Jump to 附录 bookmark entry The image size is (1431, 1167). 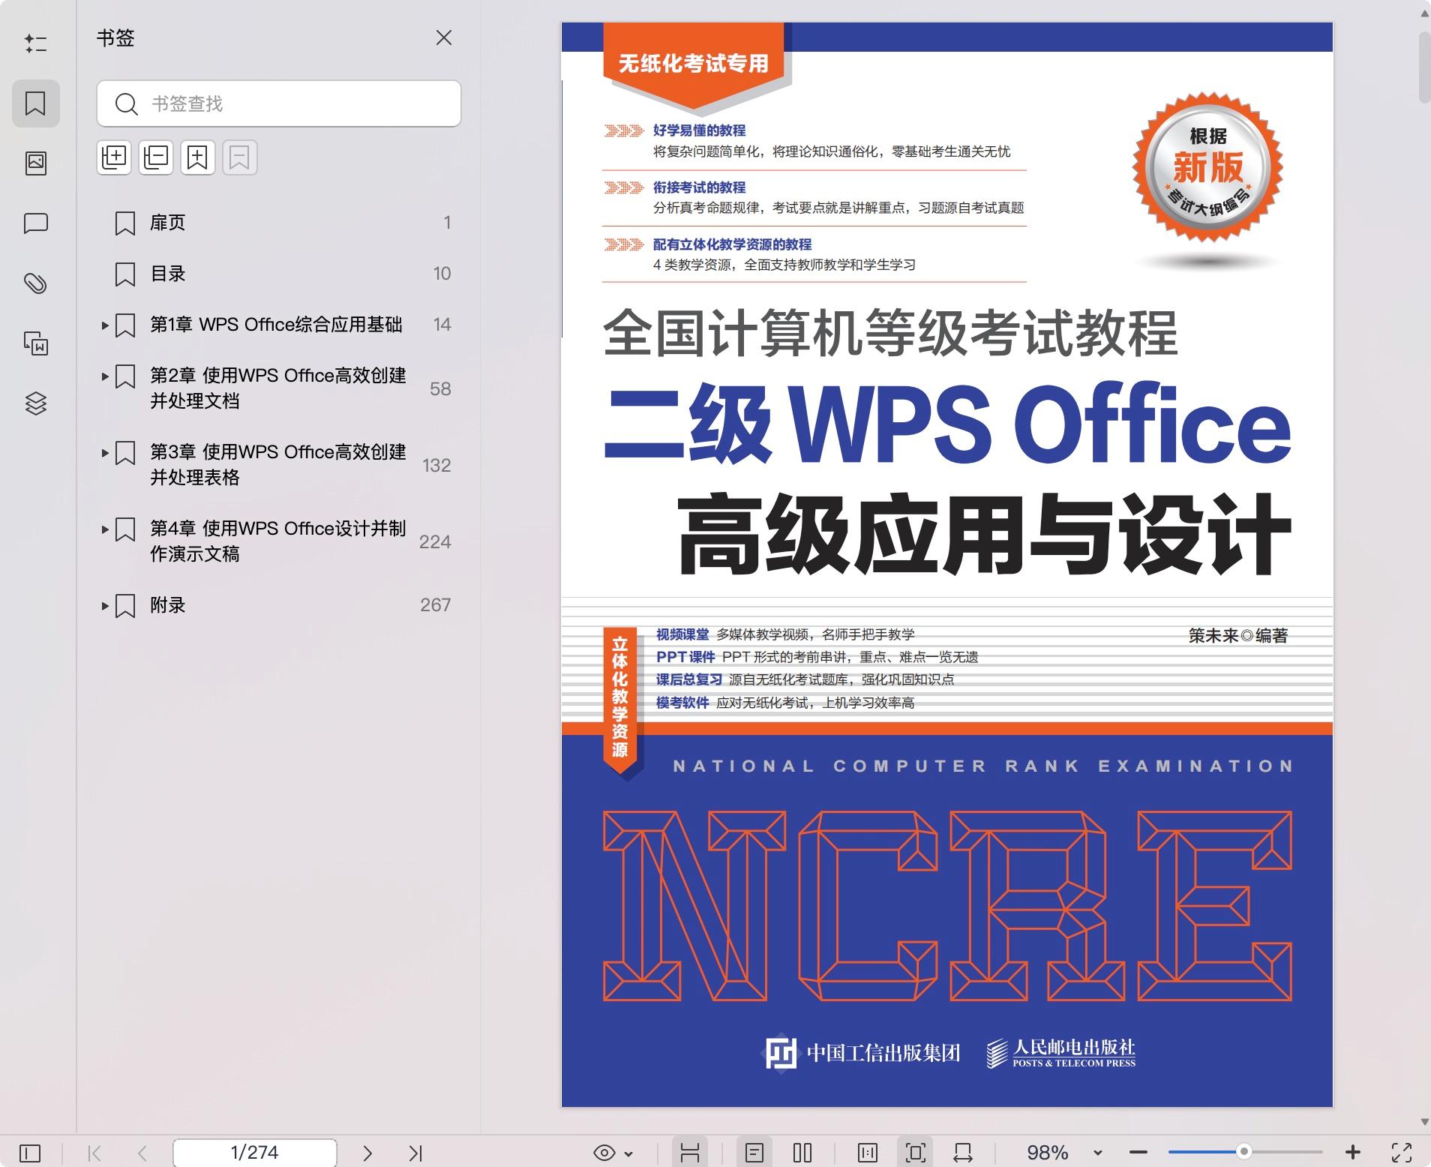point(167,605)
